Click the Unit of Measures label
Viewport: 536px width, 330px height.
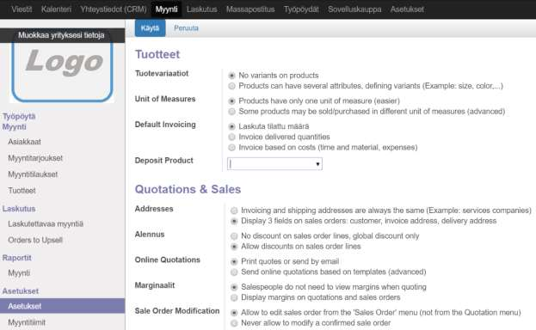[165, 99]
